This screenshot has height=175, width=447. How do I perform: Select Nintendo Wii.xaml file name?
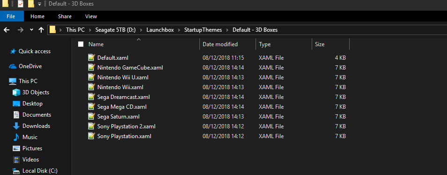pos(120,87)
